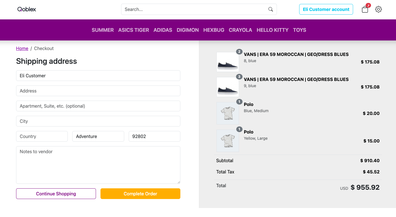396x217 pixels.
Task: Click the Total Tax amount '$ 45.52'
Action: pyautogui.click(x=371, y=172)
